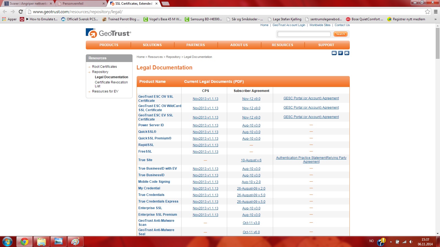This screenshot has width=440, height=247.
Task: Click the power plug tray icon
Action: pos(397,242)
